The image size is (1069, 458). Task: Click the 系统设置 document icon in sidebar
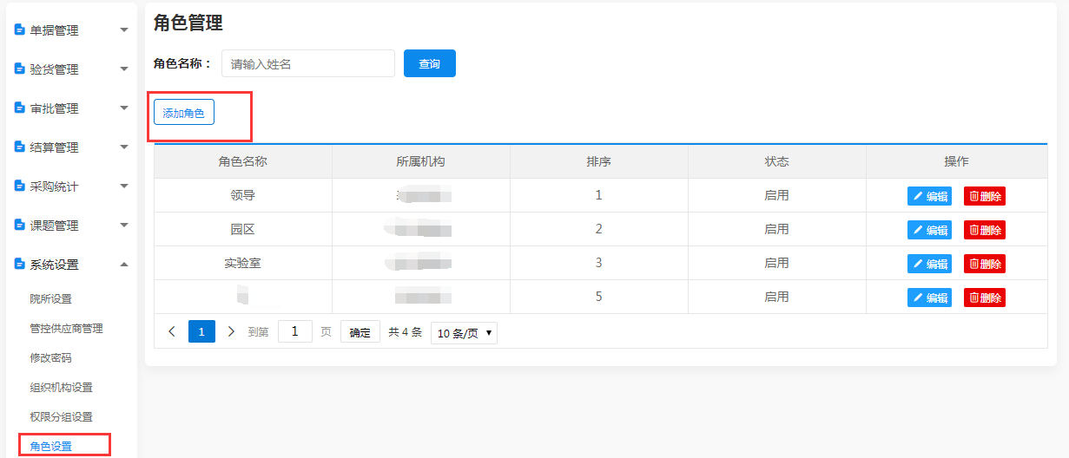pyautogui.click(x=20, y=264)
